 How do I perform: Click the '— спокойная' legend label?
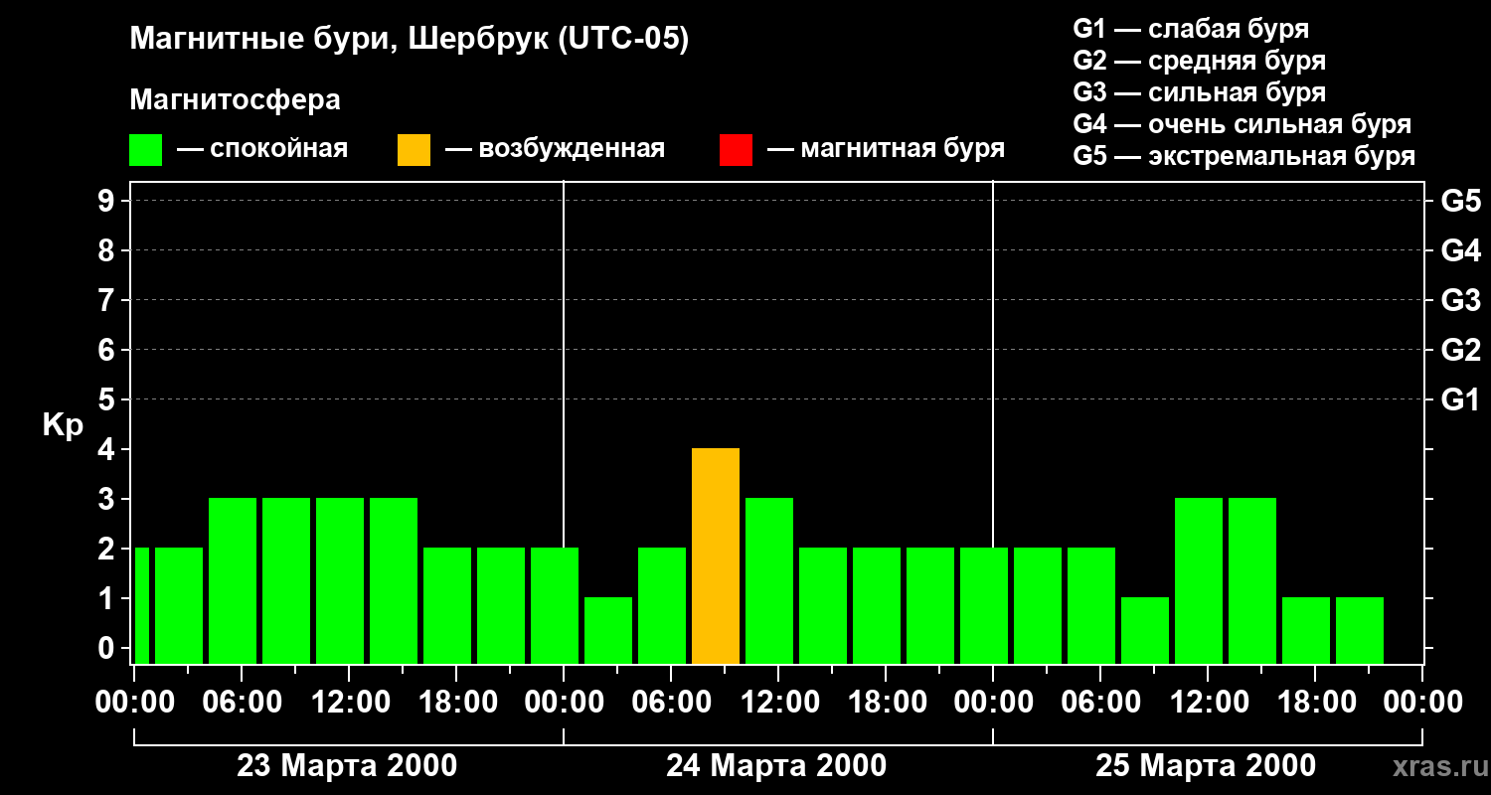click(262, 149)
